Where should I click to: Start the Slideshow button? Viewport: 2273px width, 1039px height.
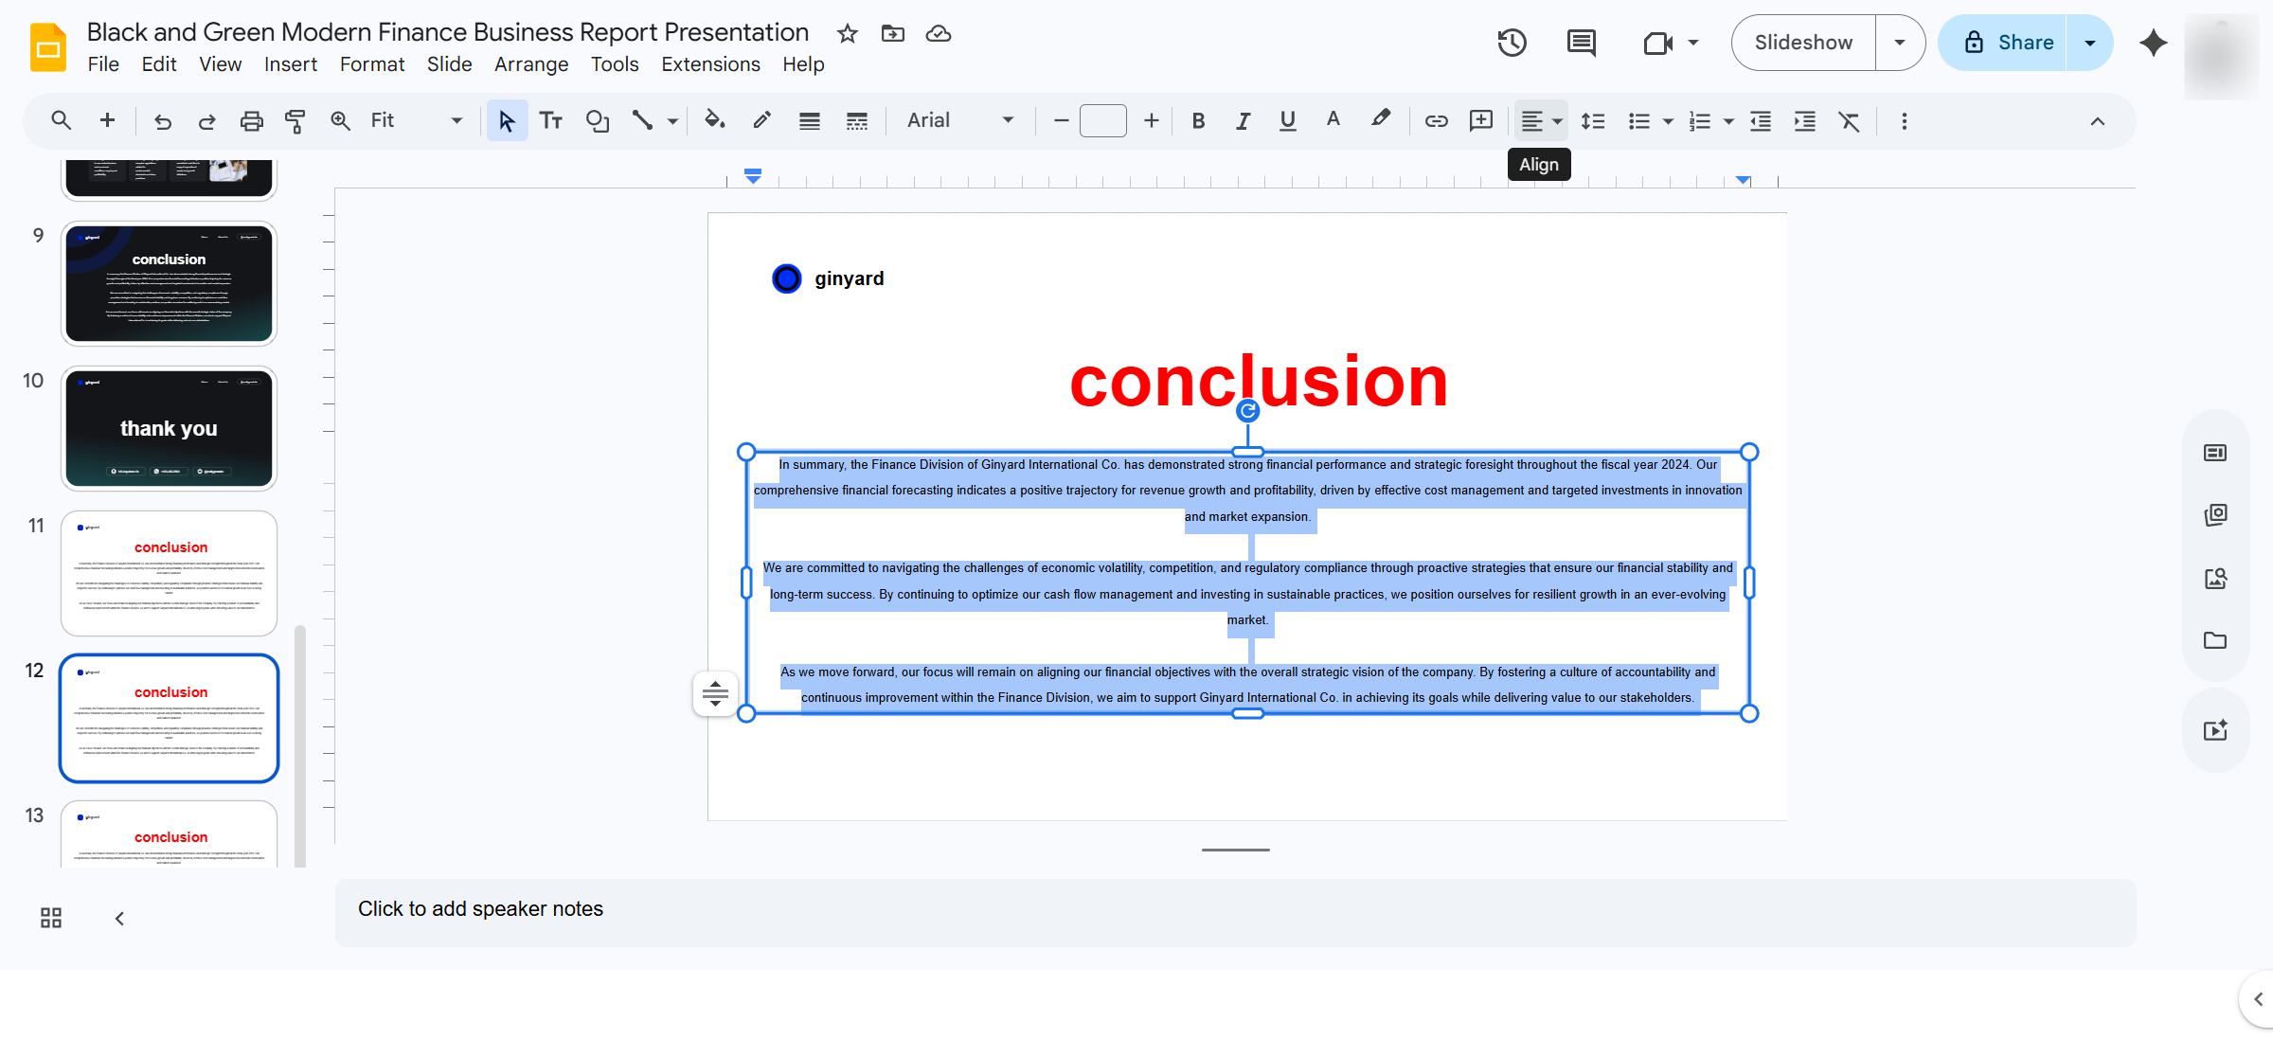[1803, 43]
